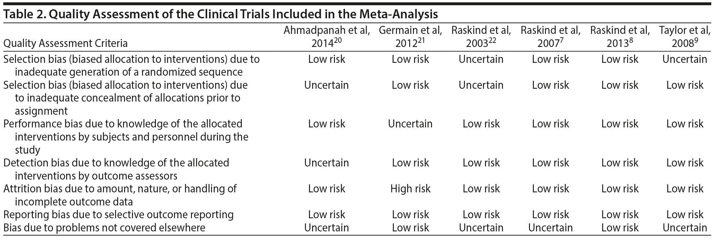
Task: Select the 'Performance bias due to knowledge' row label
Action: coord(123,124)
